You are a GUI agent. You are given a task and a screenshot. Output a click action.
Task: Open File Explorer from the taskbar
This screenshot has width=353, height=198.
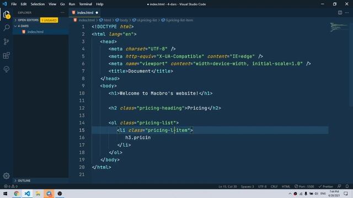pyautogui.click(x=38, y=194)
